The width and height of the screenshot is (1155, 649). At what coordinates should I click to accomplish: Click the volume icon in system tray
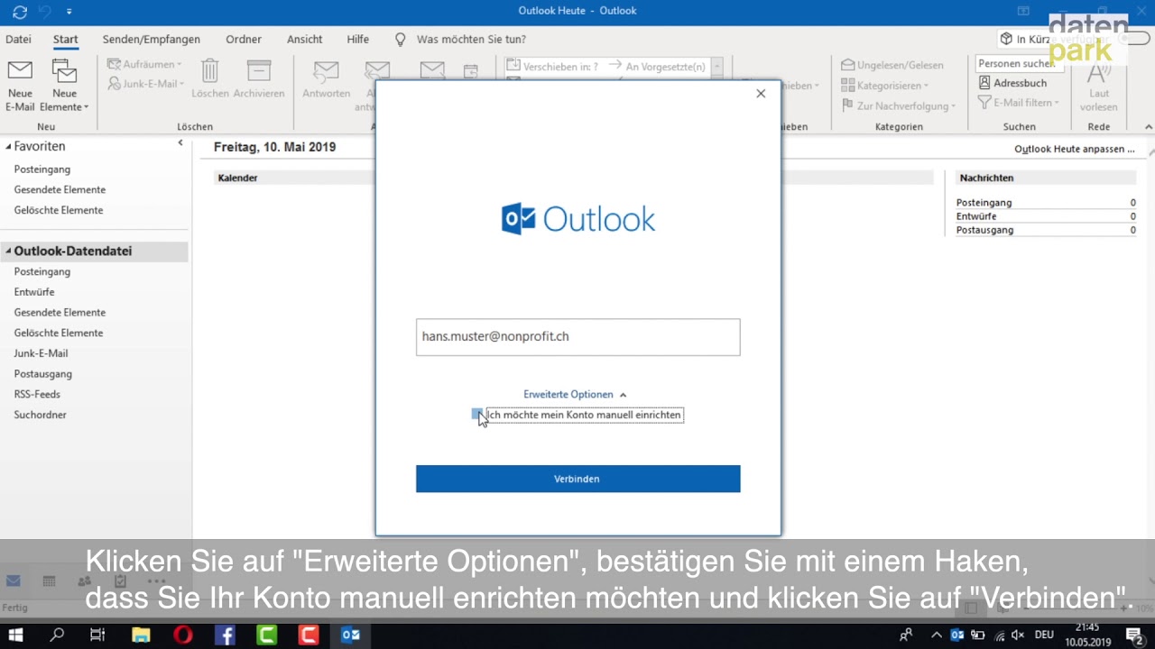(1019, 635)
